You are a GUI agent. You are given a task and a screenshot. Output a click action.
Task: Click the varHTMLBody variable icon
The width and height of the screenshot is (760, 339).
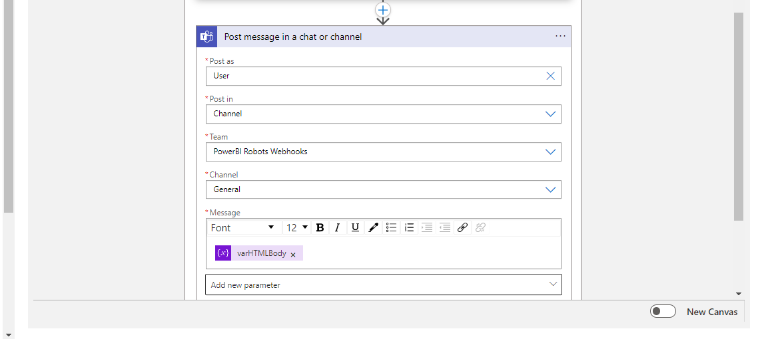223,253
